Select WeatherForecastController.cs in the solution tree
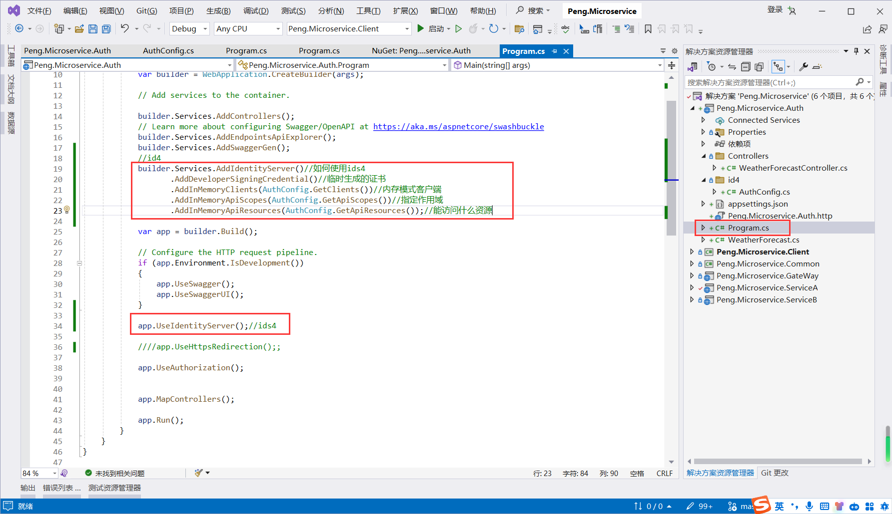 pos(793,168)
